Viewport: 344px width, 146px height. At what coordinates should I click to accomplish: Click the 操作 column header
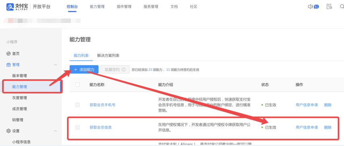pos(299,84)
